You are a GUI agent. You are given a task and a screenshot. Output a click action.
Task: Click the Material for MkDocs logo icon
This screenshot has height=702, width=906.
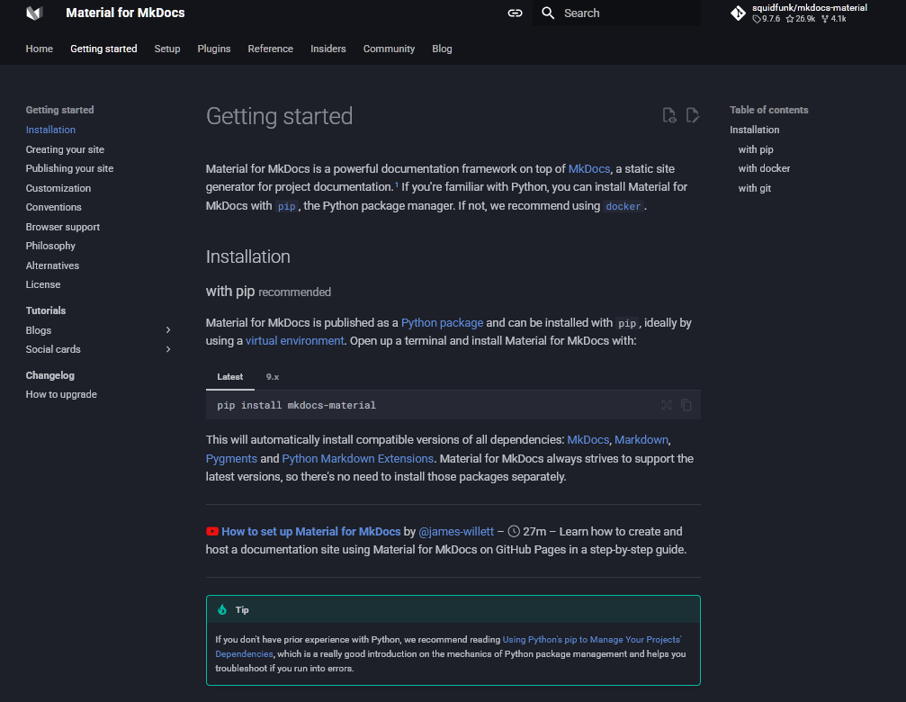[35, 13]
